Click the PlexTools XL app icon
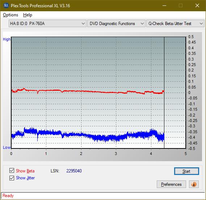 coord(6,5)
